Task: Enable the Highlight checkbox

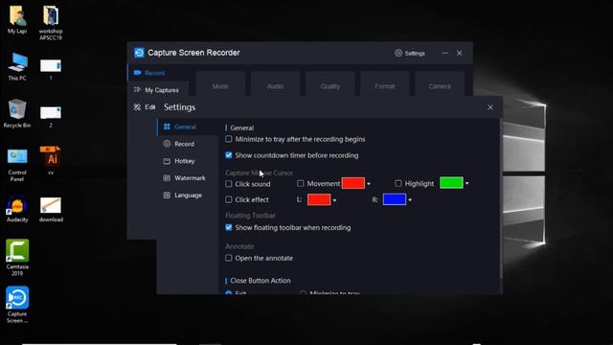Action: pos(398,183)
